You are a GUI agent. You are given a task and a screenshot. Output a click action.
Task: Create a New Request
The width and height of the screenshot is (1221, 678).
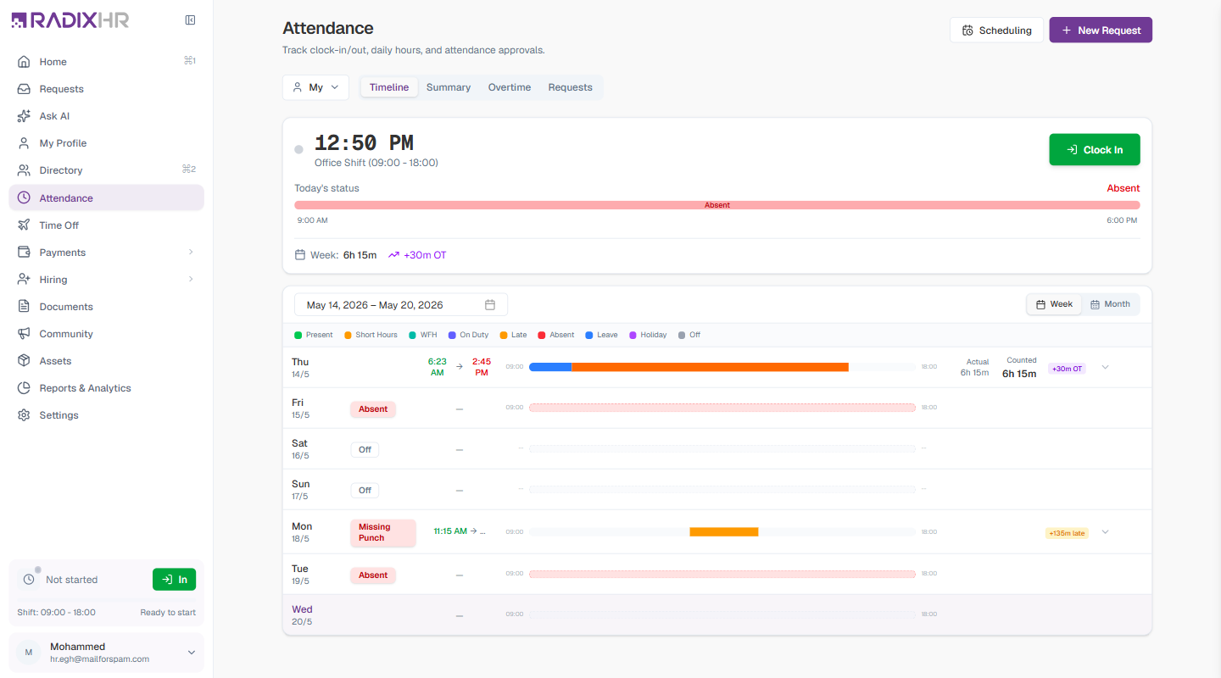(x=1101, y=31)
